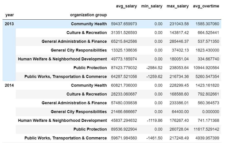Click avg_overtime value 1423.161820

point(207,85)
